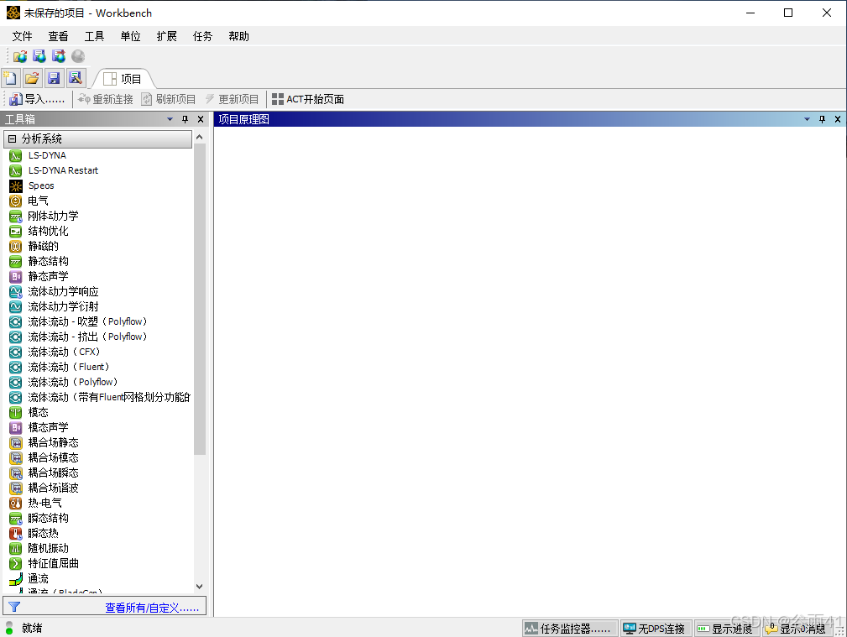The image size is (847, 637).
Task: Select the Speos system icon
Action: [x=16, y=185]
